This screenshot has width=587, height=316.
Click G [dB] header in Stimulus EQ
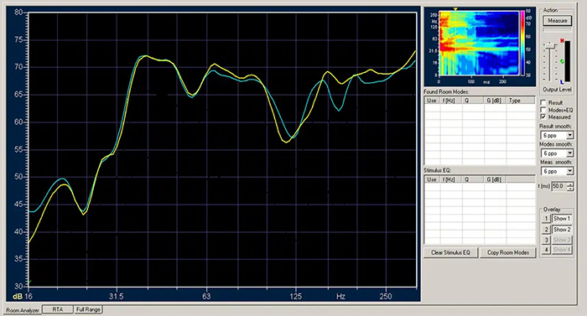pos(495,179)
